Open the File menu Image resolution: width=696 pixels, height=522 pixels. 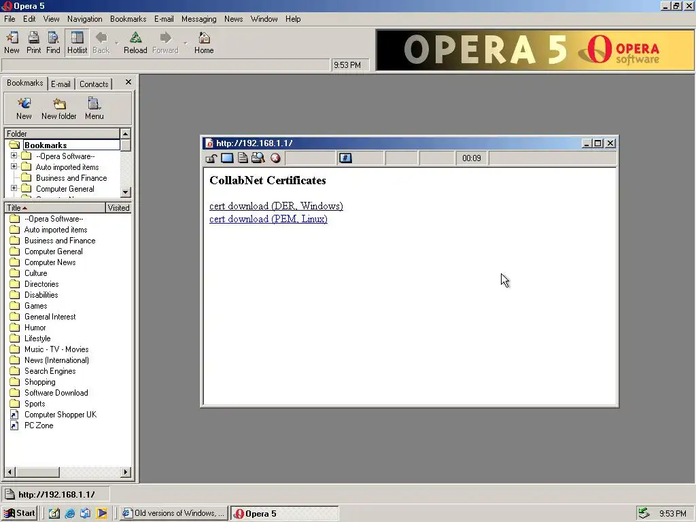click(x=10, y=19)
